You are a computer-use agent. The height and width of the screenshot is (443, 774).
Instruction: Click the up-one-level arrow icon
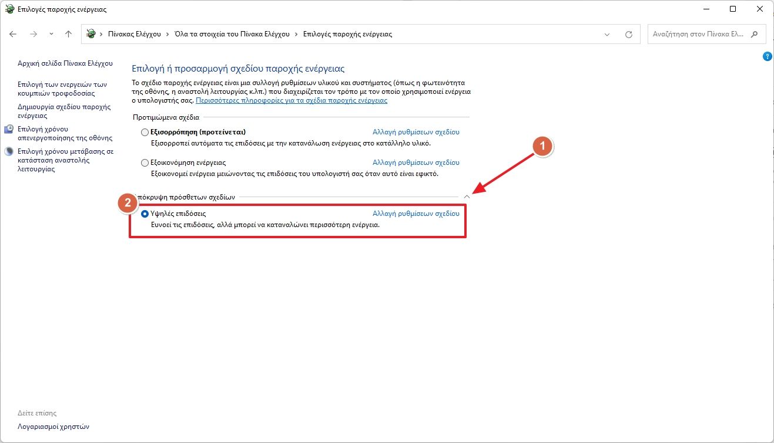[68, 34]
